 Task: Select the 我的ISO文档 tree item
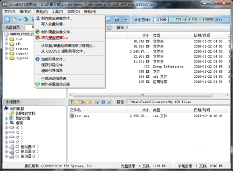tap(25, 113)
